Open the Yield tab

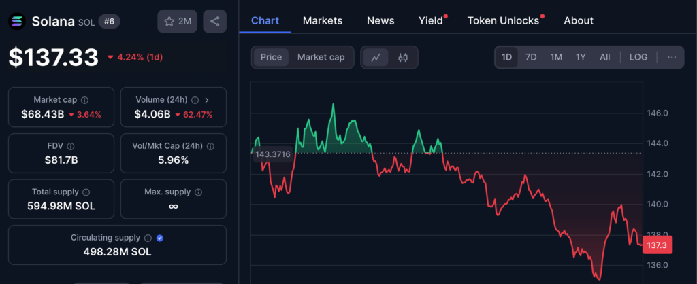431,21
